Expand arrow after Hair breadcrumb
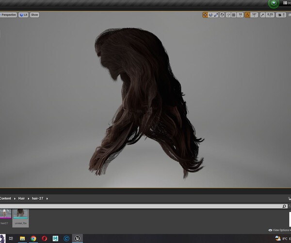291x243 pixels. pyautogui.click(x=29, y=199)
